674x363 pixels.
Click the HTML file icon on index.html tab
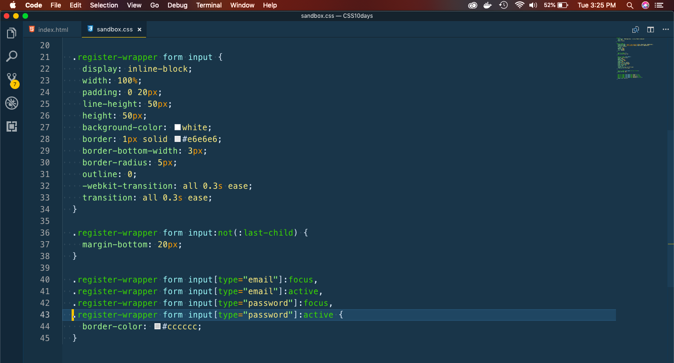(32, 29)
